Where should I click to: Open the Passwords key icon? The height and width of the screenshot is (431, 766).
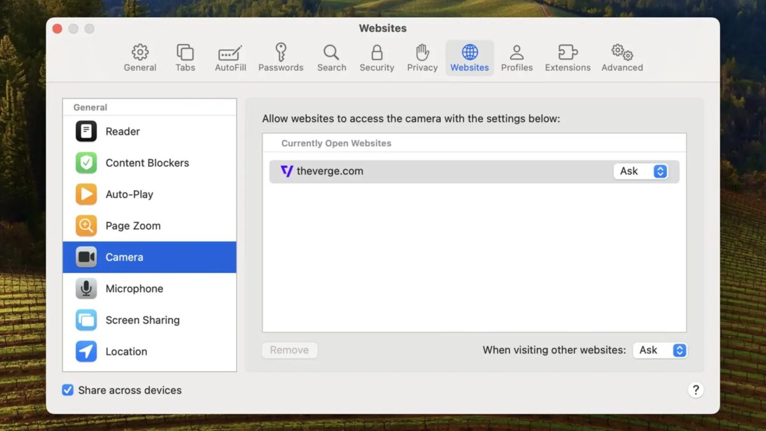click(x=281, y=58)
